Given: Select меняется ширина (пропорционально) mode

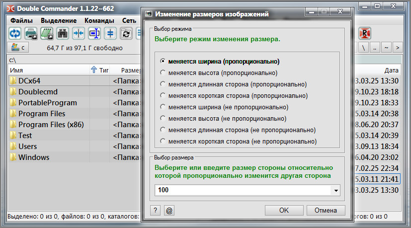Looking at the screenshot, I should tap(220, 61).
